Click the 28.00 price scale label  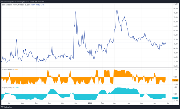(x=176, y=66)
